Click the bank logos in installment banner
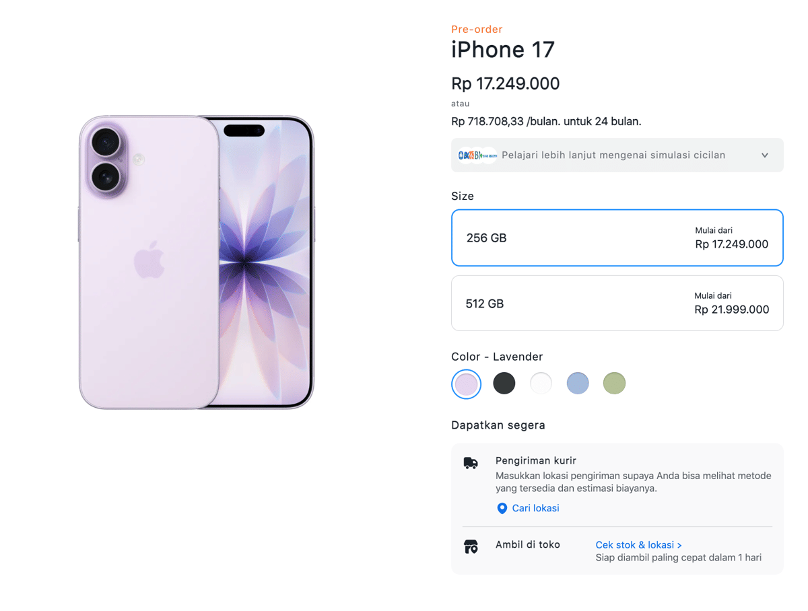This screenshot has width=808, height=611. [x=477, y=155]
